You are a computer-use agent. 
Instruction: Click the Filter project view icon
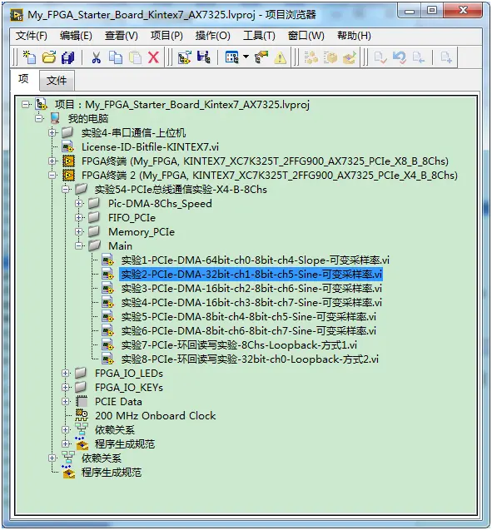[x=232, y=57]
